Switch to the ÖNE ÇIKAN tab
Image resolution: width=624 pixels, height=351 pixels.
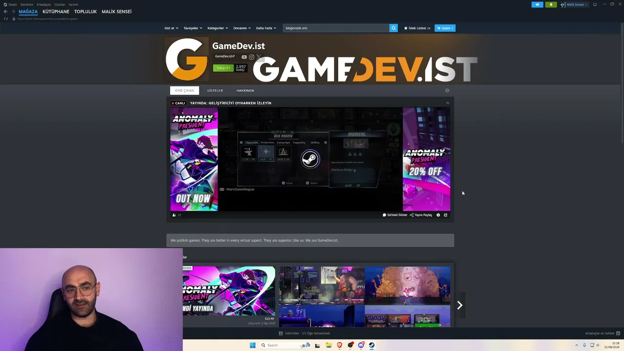point(184,91)
